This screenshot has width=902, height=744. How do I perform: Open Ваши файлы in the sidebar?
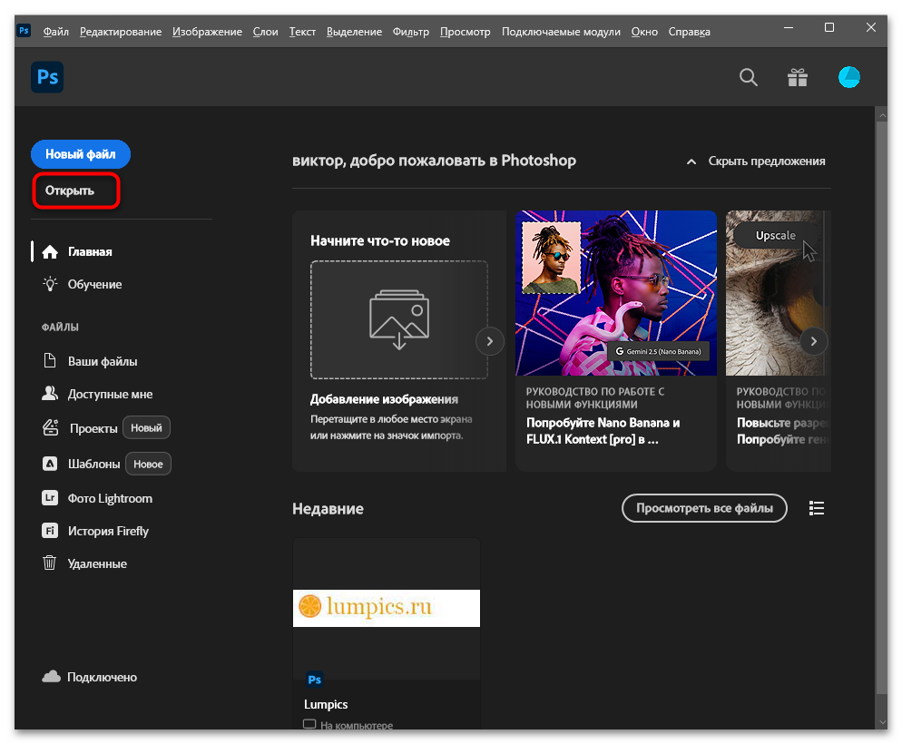[x=49, y=362]
